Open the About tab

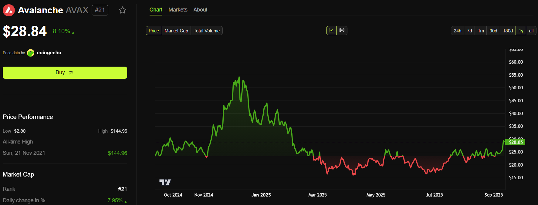click(x=200, y=10)
